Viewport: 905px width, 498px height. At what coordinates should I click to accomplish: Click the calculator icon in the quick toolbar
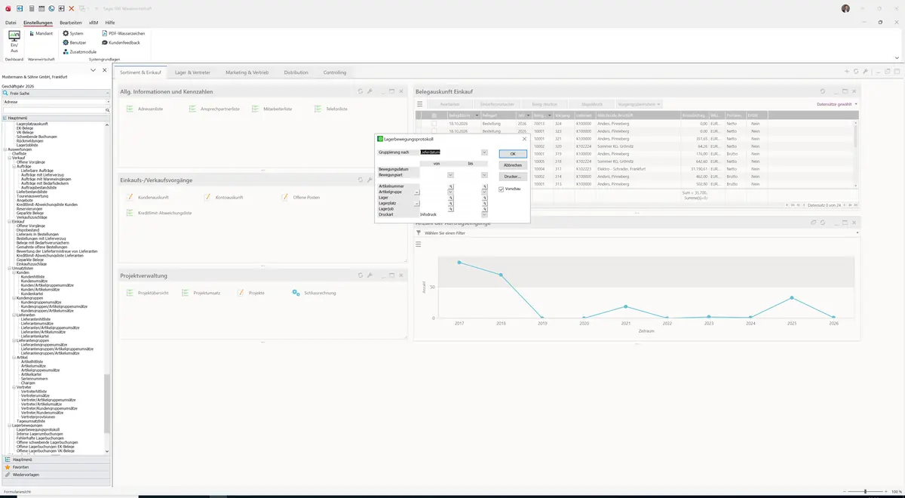pyautogui.click(x=31, y=8)
